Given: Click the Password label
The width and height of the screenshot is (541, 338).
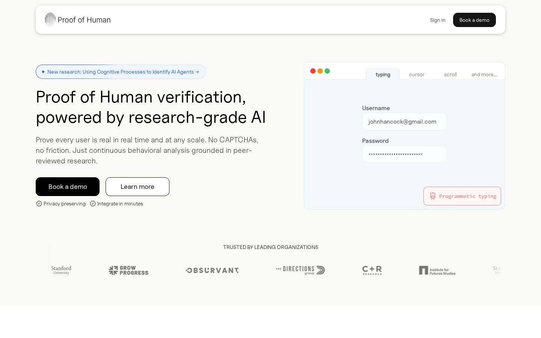Looking at the screenshot, I should coord(375,141).
